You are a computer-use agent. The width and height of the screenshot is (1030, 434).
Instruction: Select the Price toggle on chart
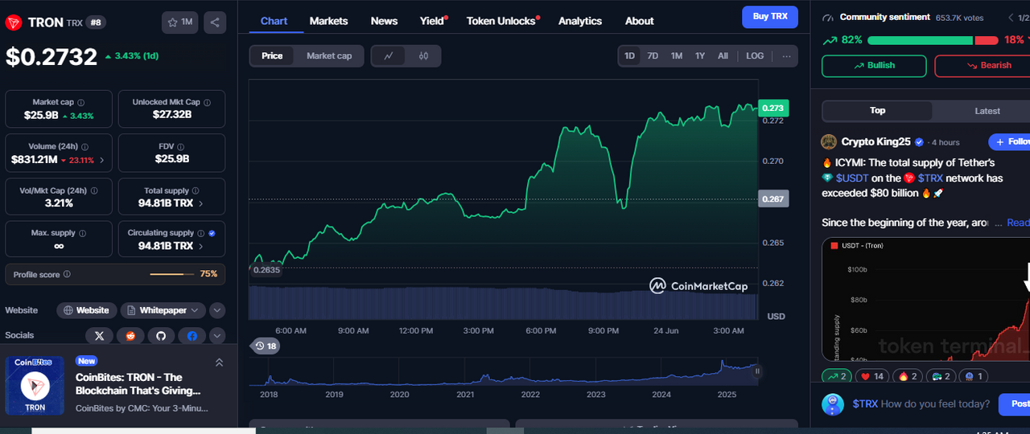[x=272, y=56]
